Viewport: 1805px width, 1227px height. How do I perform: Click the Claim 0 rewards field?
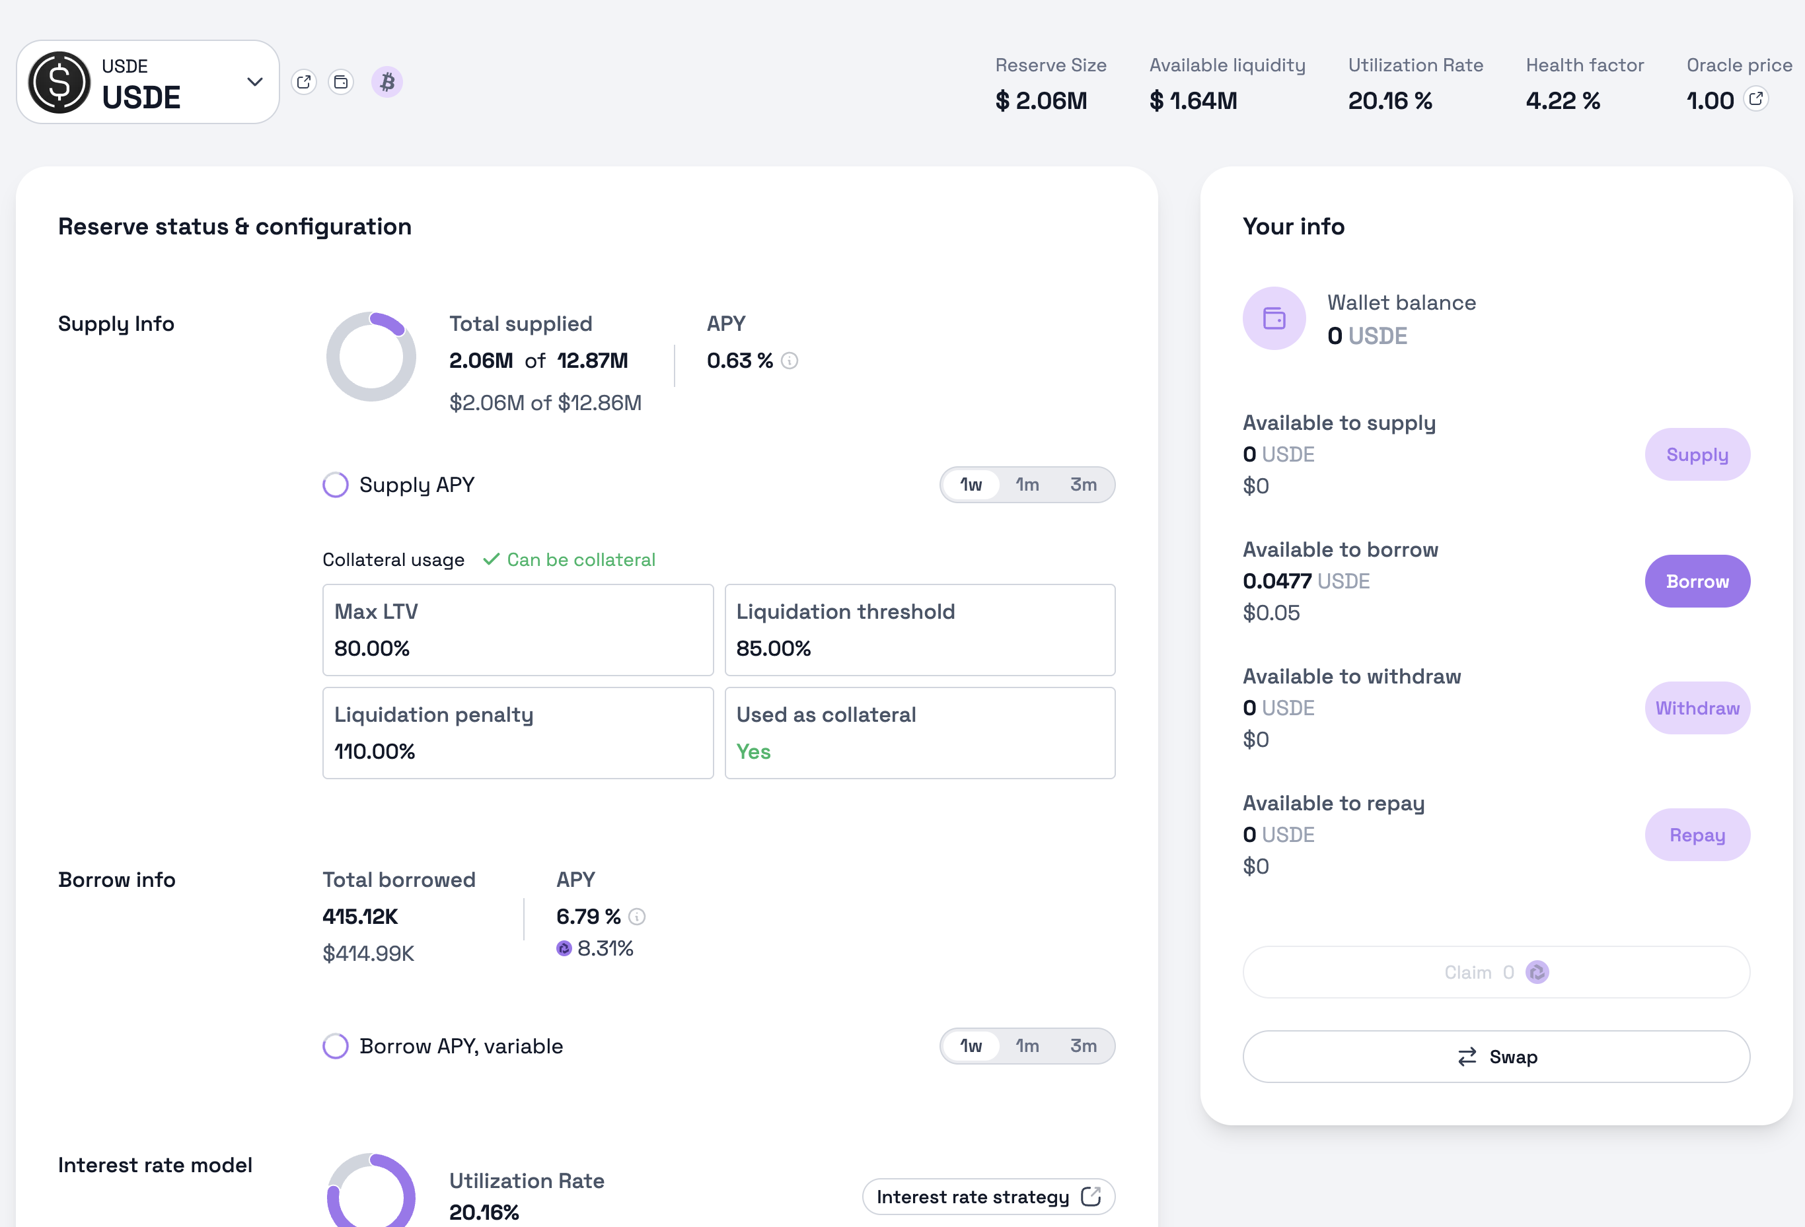pos(1496,973)
